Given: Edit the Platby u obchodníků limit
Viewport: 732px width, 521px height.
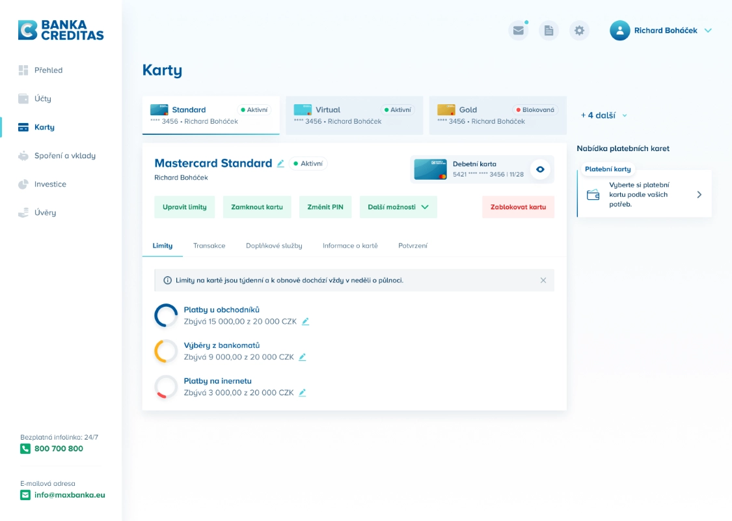Looking at the screenshot, I should 306,322.
